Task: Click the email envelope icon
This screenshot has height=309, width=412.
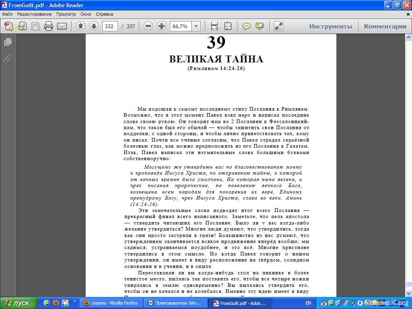Action: pyautogui.click(x=62, y=27)
